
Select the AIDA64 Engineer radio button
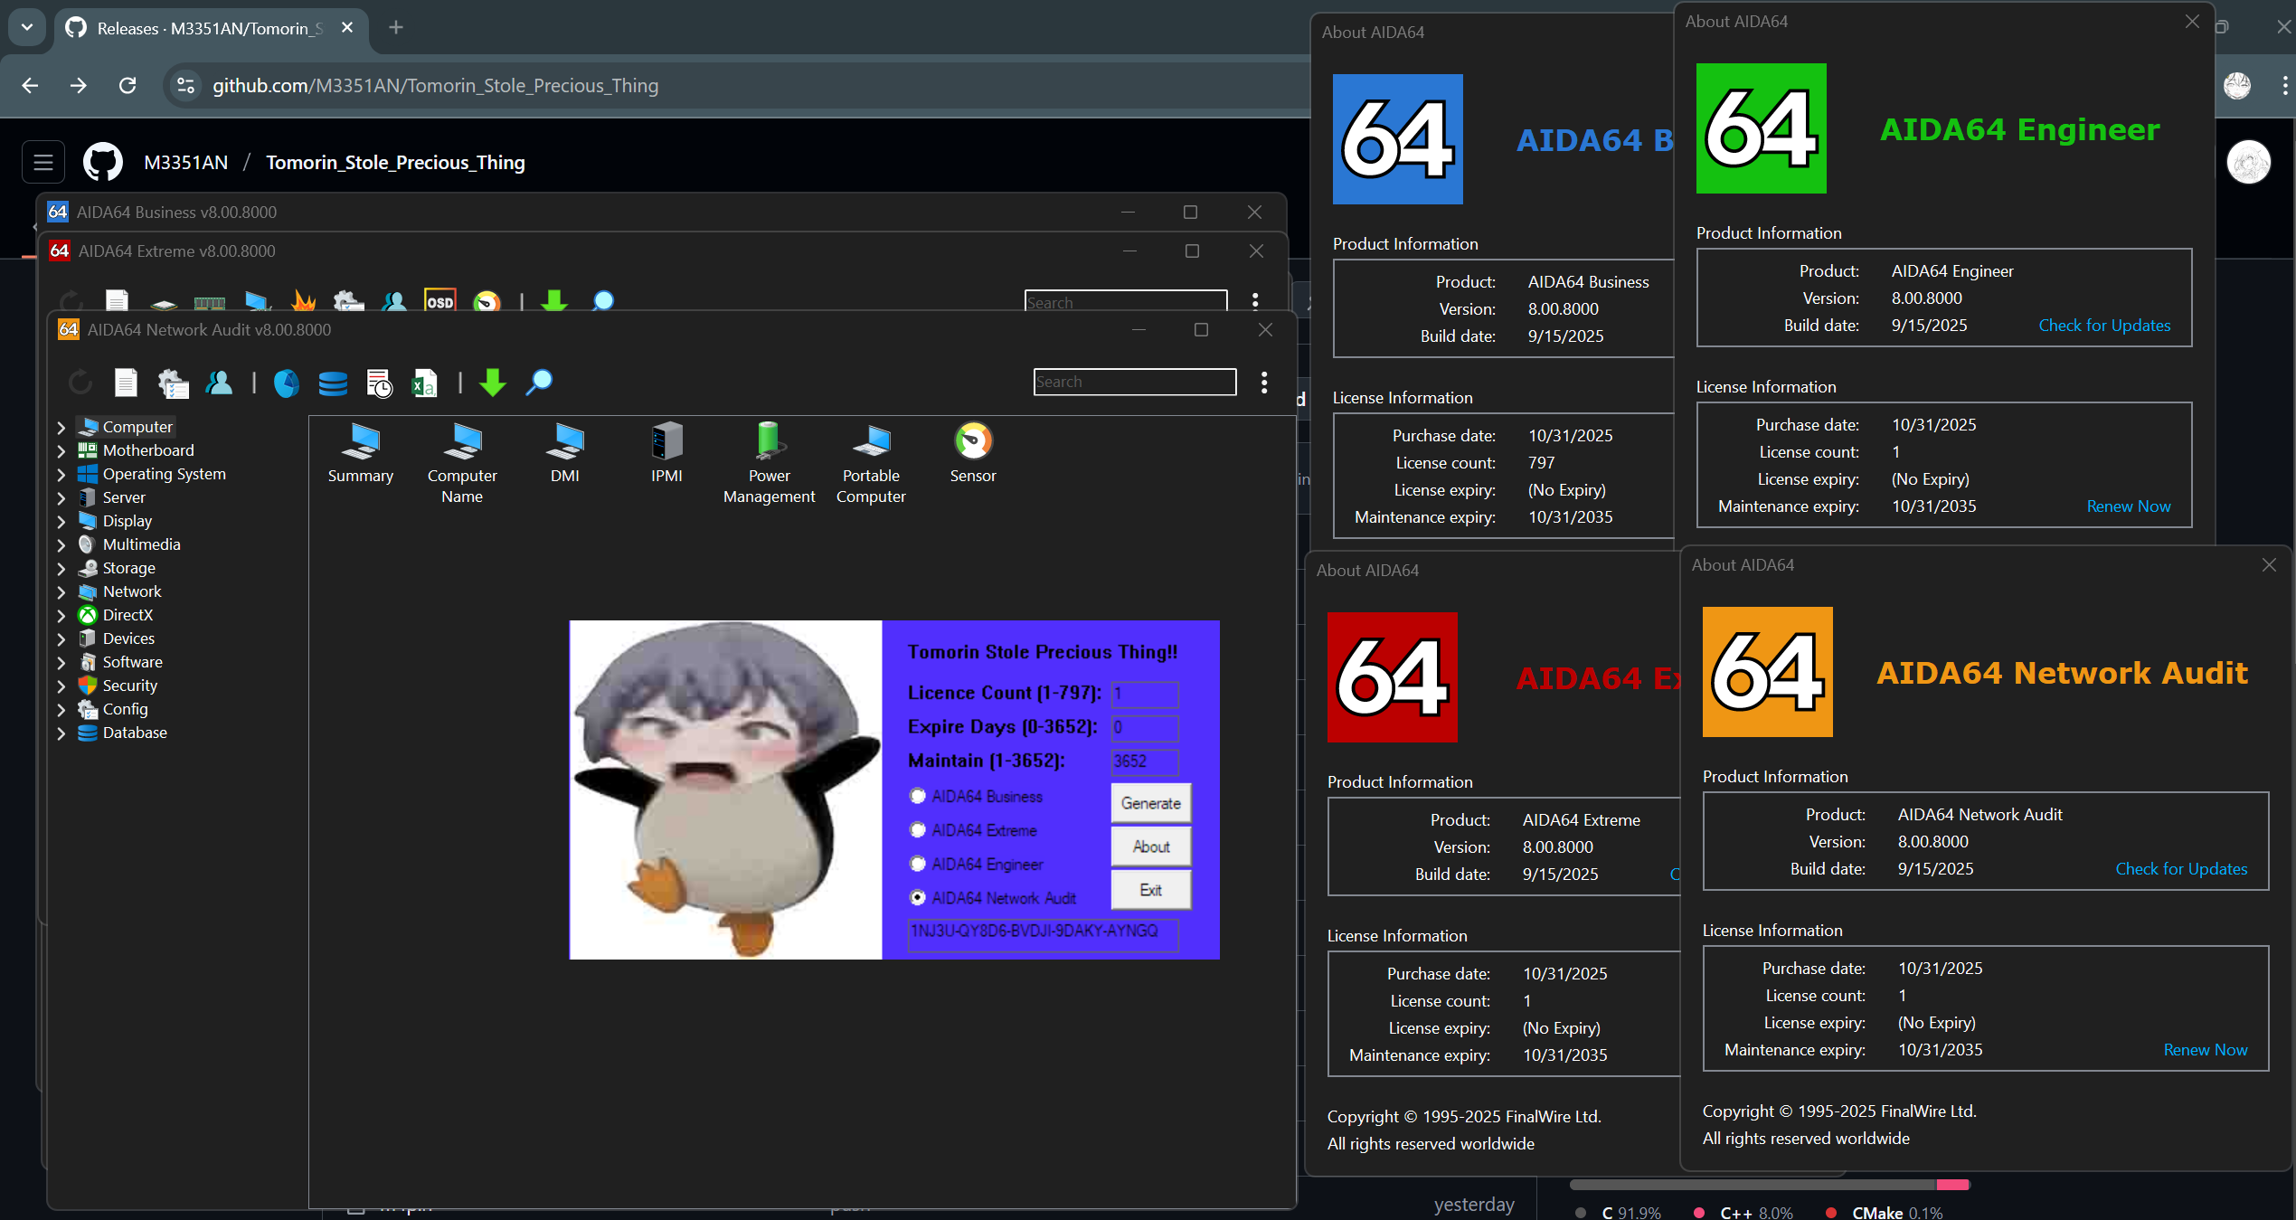click(x=918, y=864)
